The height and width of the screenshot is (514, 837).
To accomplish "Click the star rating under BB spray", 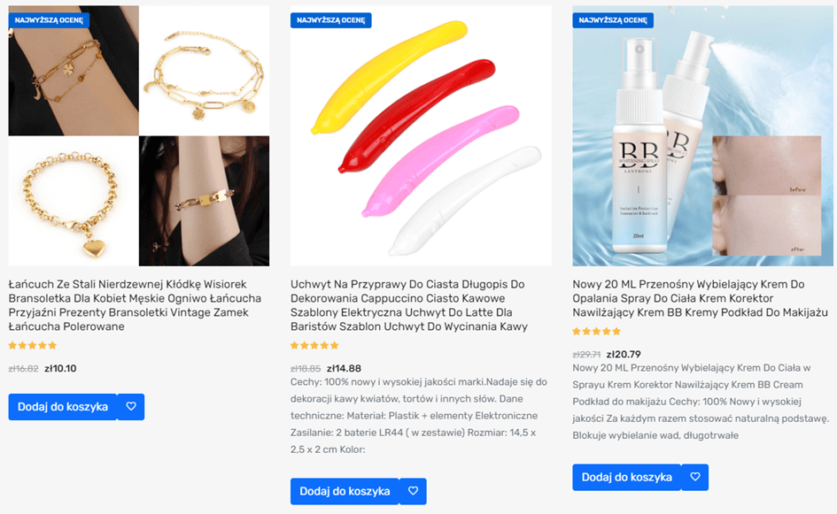I will coord(597,332).
